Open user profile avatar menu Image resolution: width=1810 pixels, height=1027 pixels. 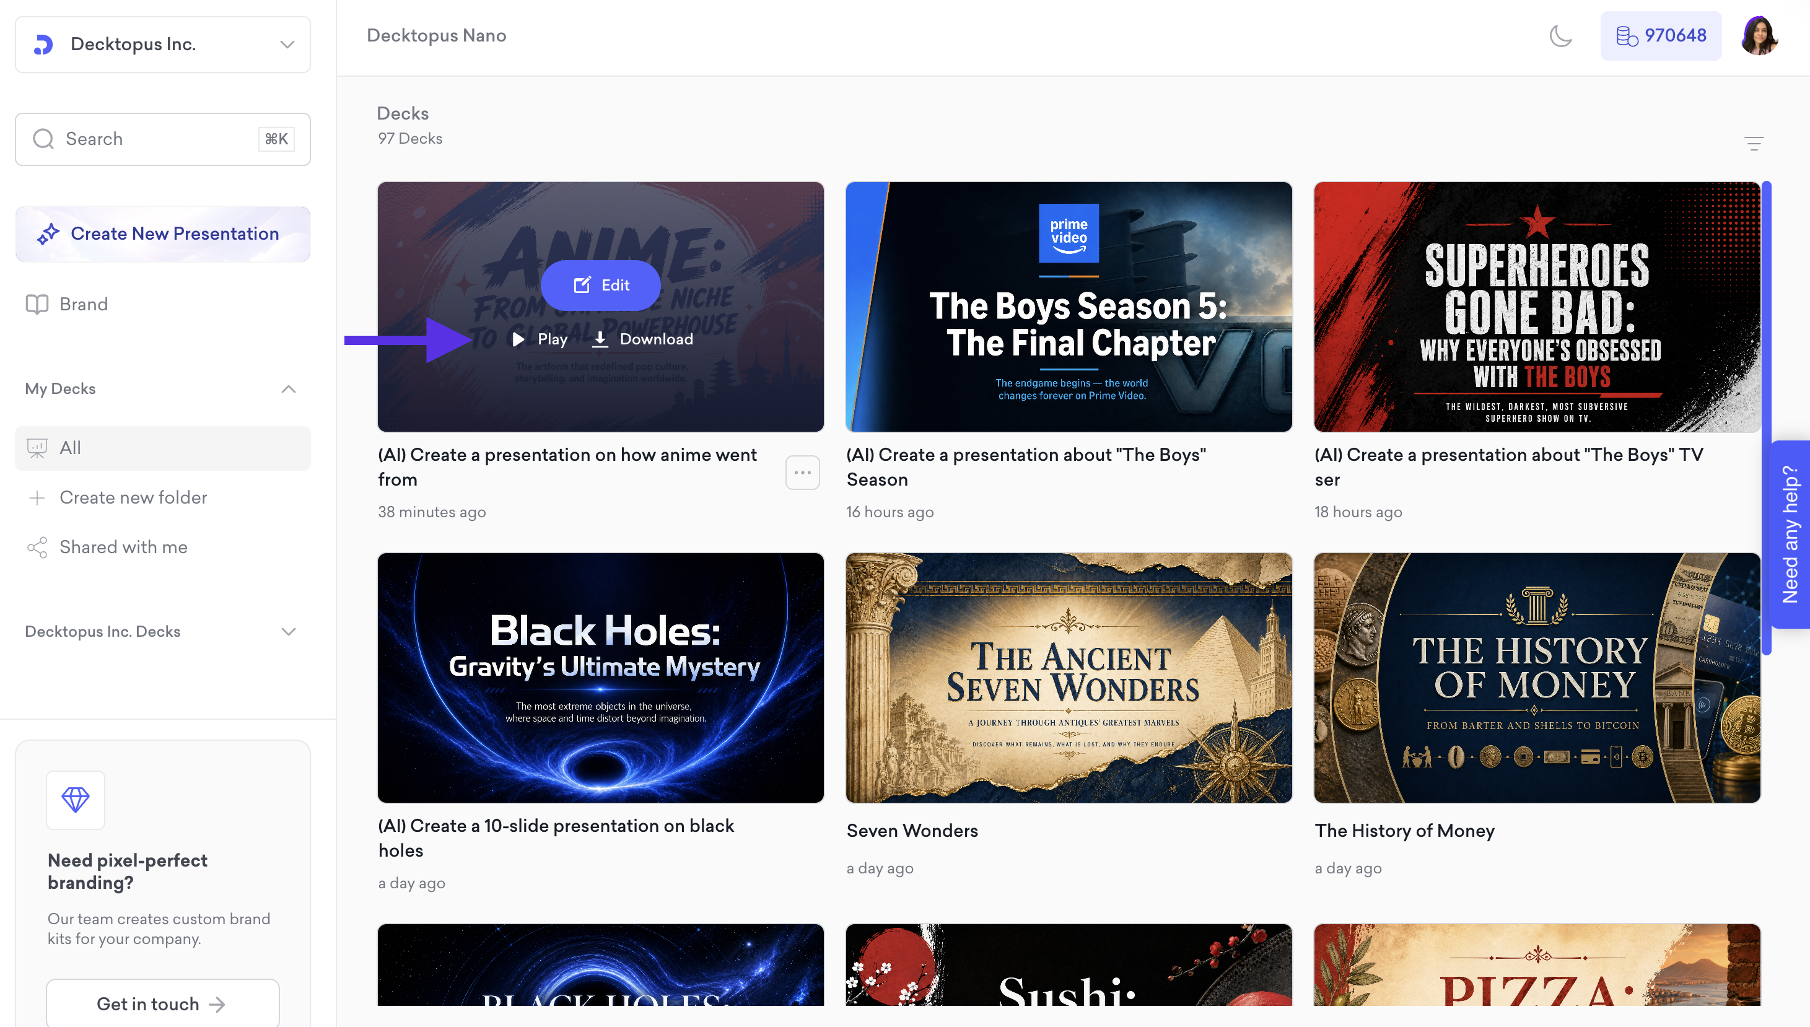pos(1759,35)
